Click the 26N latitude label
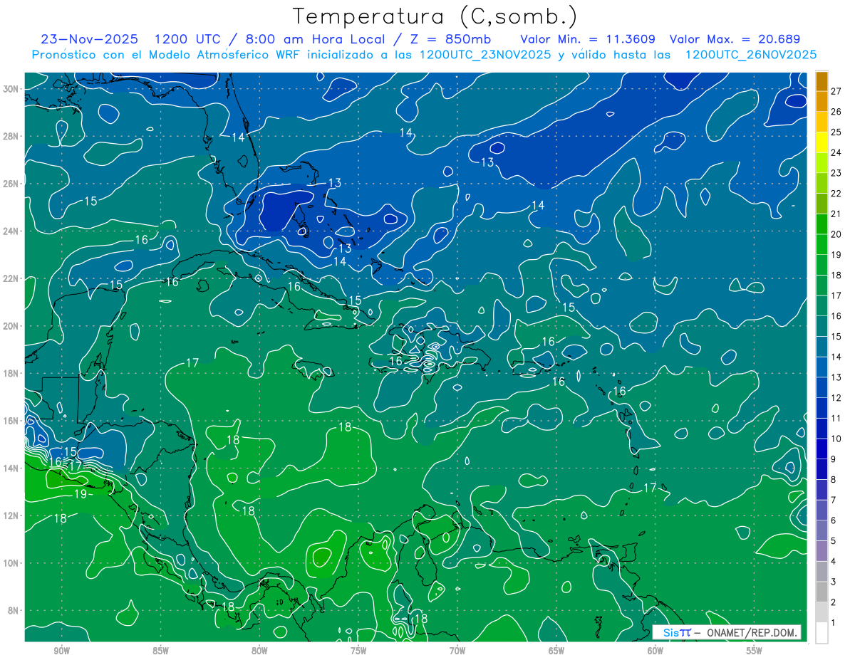 click(11, 184)
